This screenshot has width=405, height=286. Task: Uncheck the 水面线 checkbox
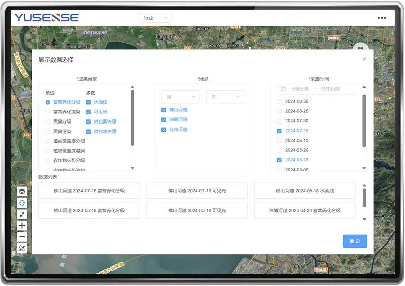point(88,102)
